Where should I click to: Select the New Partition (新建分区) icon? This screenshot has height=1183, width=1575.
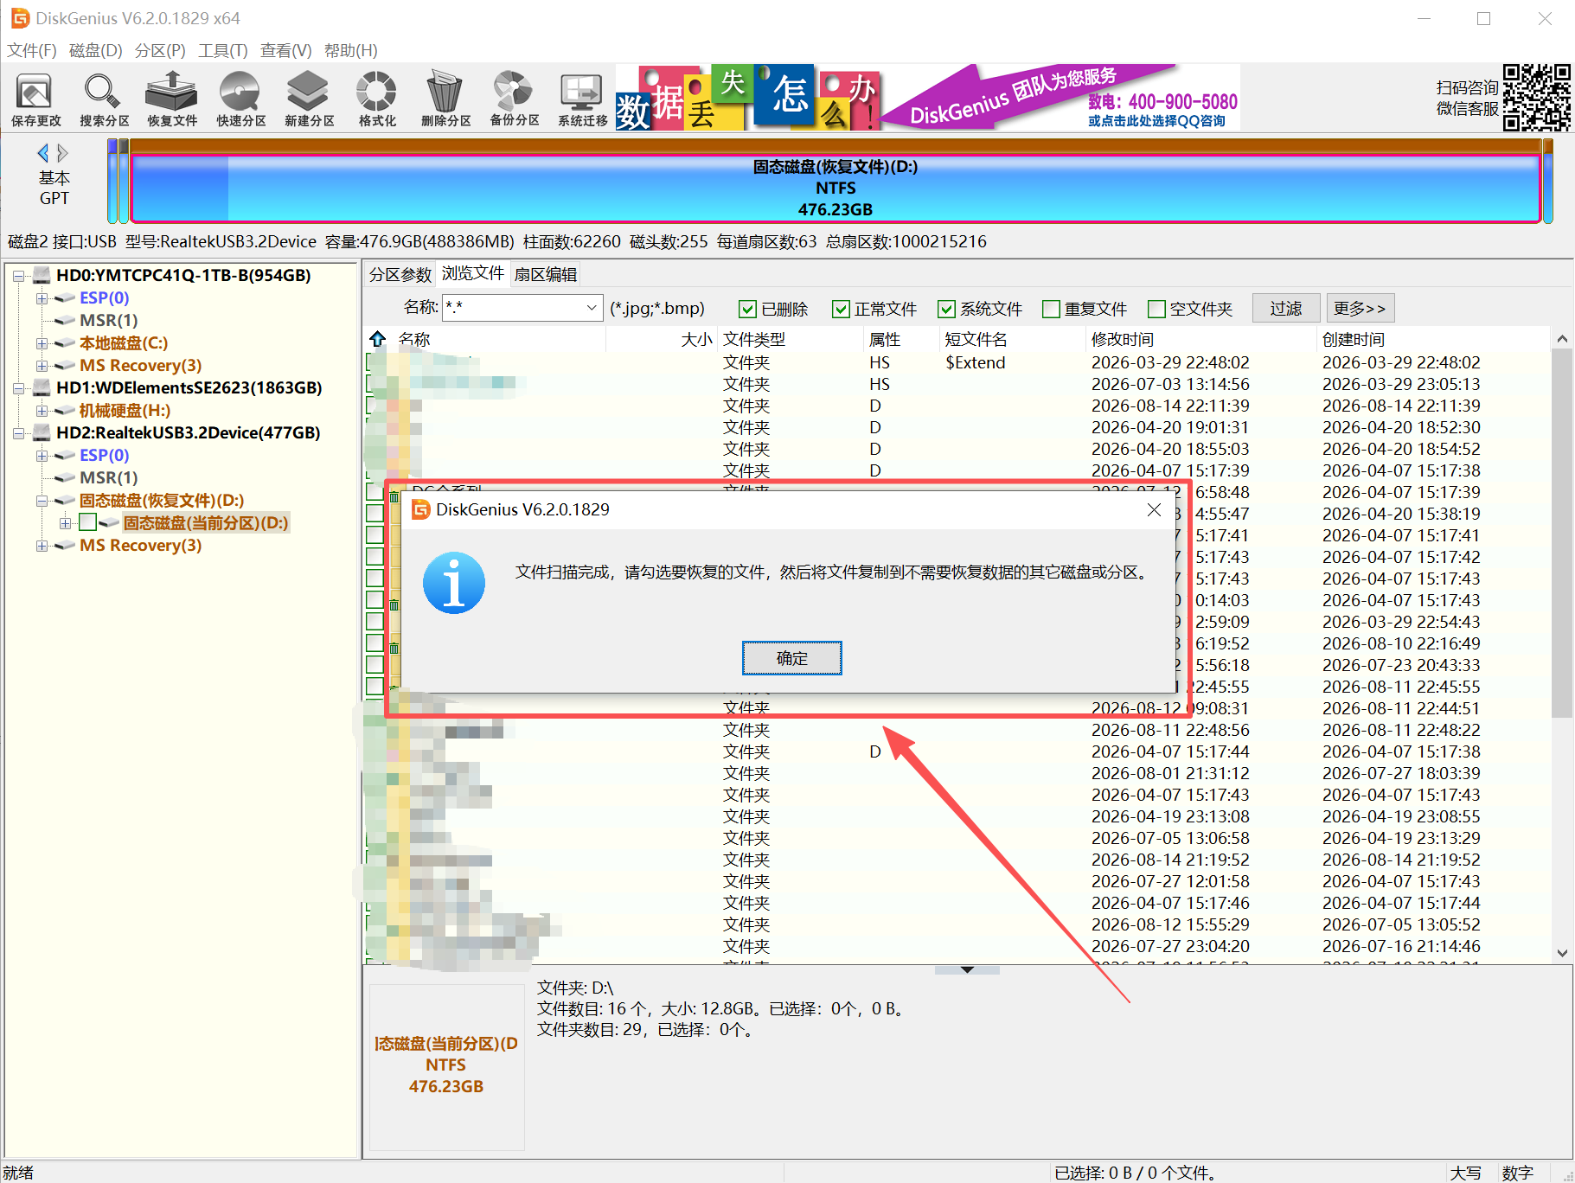(x=309, y=99)
